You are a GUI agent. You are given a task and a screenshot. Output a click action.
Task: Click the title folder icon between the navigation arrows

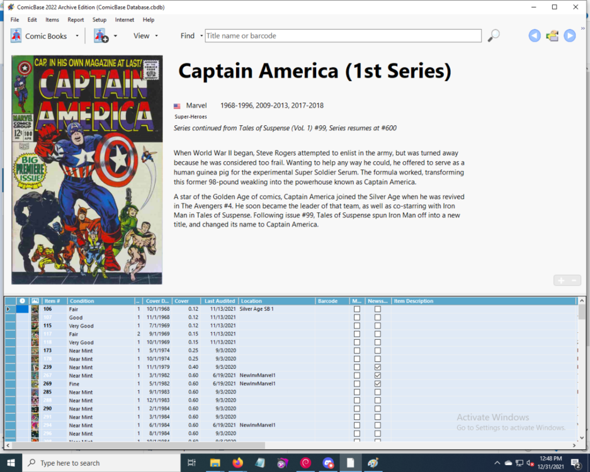pos(552,36)
